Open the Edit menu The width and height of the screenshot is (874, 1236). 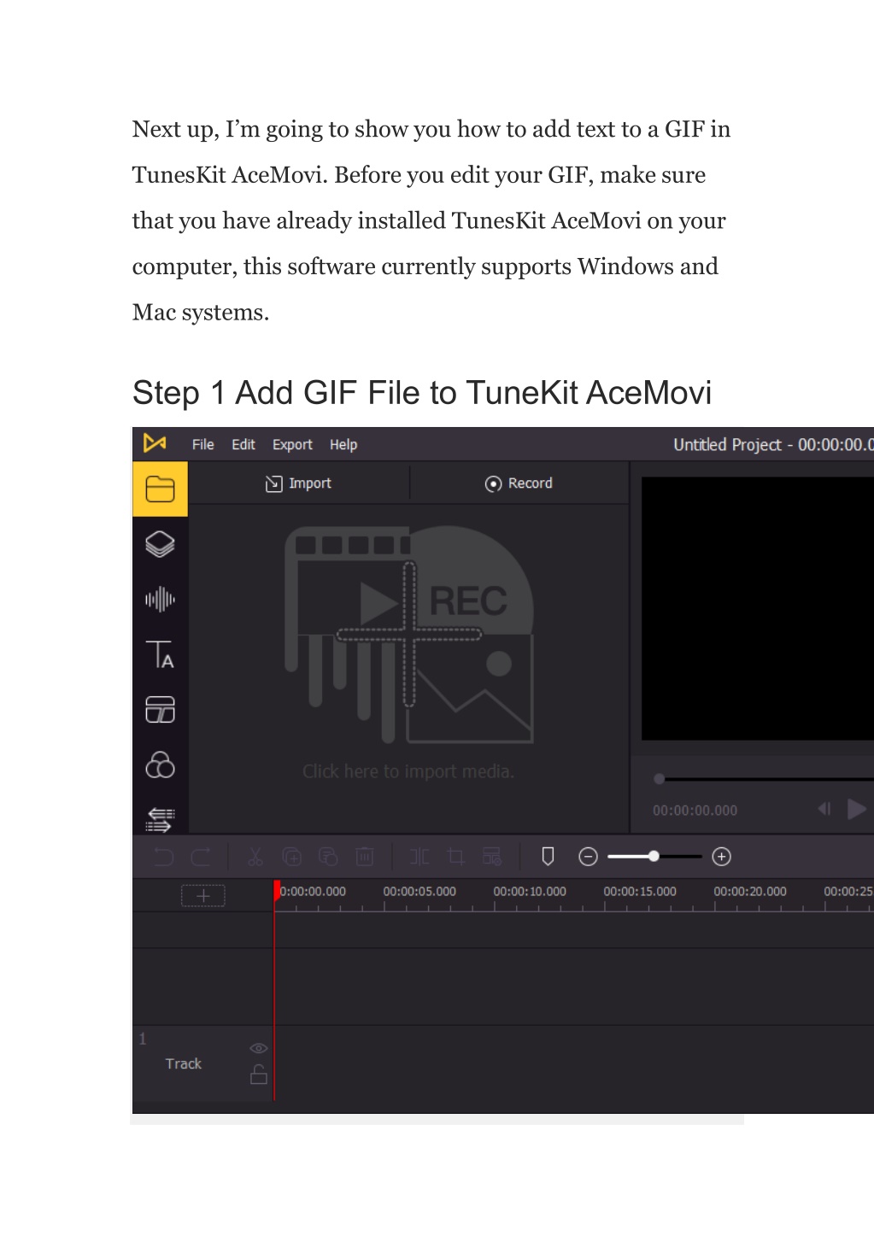pos(243,444)
